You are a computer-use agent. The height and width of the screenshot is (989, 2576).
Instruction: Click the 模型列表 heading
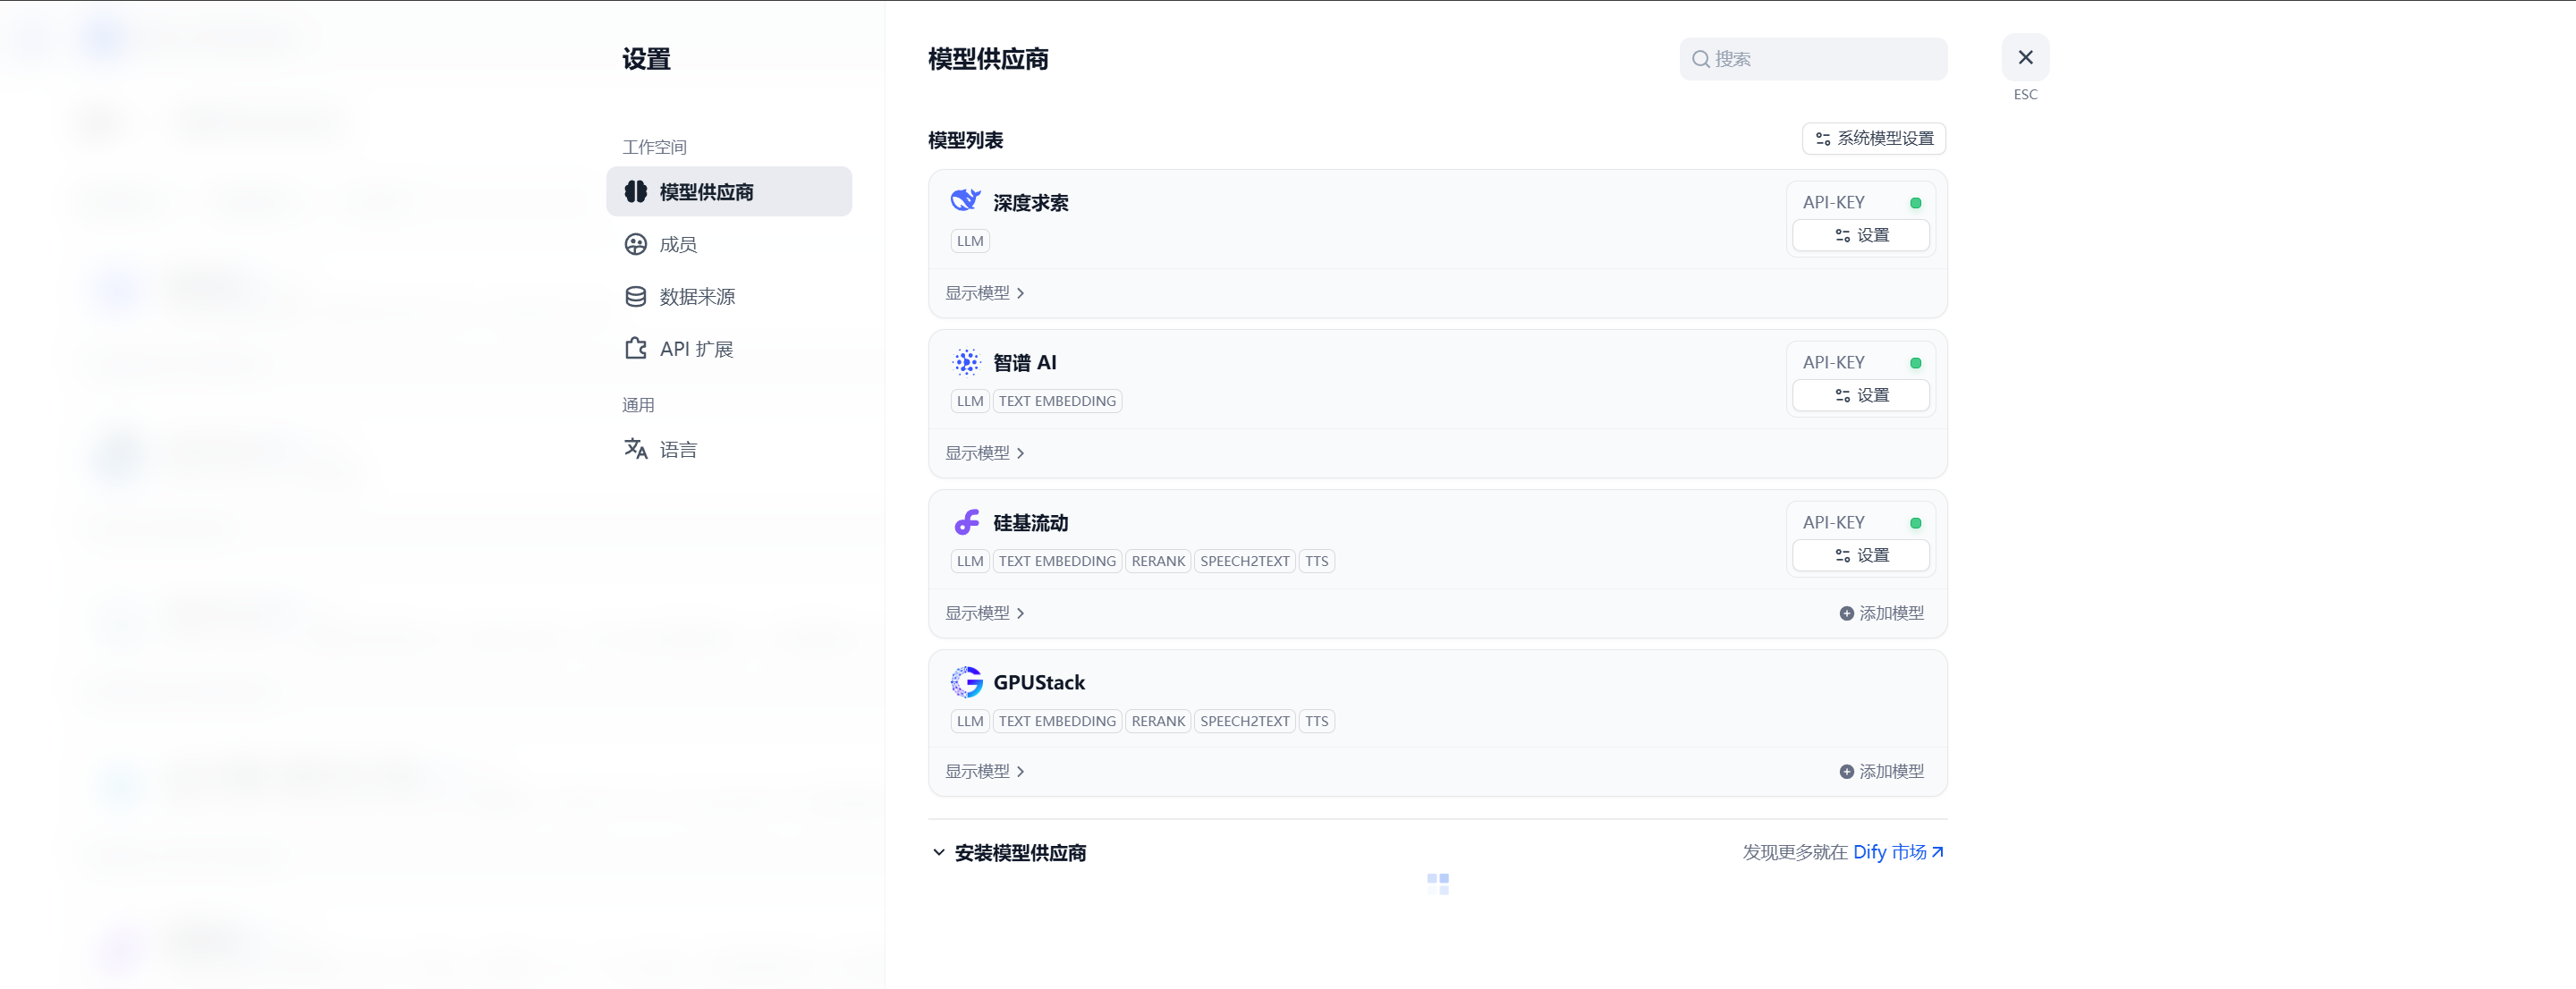[x=965, y=140]
